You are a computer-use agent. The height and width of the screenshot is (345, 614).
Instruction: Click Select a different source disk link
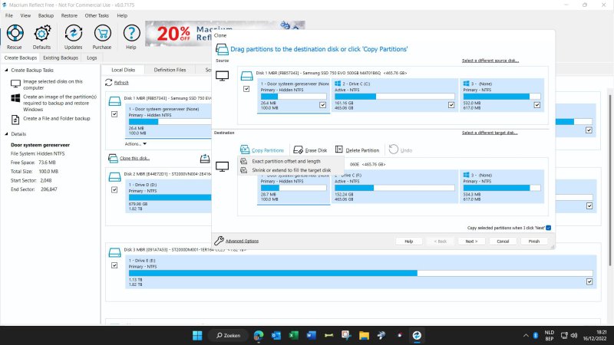point(490,61)
